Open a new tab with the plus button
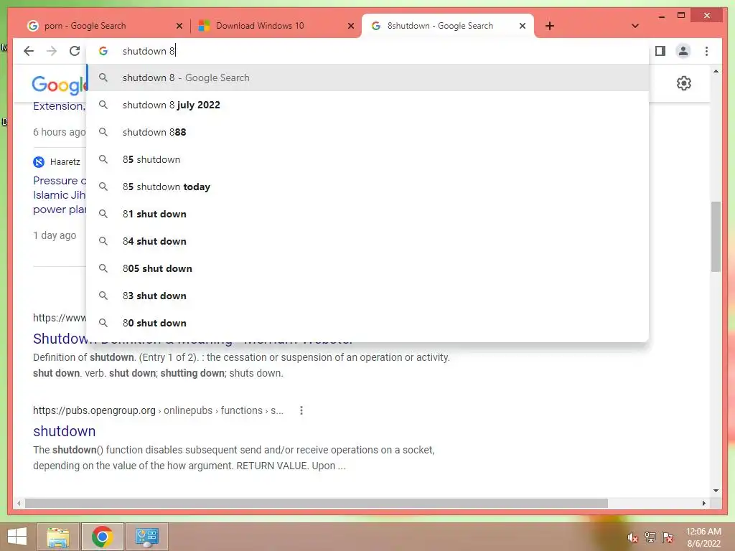The width and height of the screenshot is (735, 551). (x=550, y=26)
